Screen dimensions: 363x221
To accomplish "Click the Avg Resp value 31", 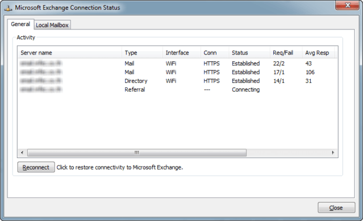I will click(x=308, y=81).
